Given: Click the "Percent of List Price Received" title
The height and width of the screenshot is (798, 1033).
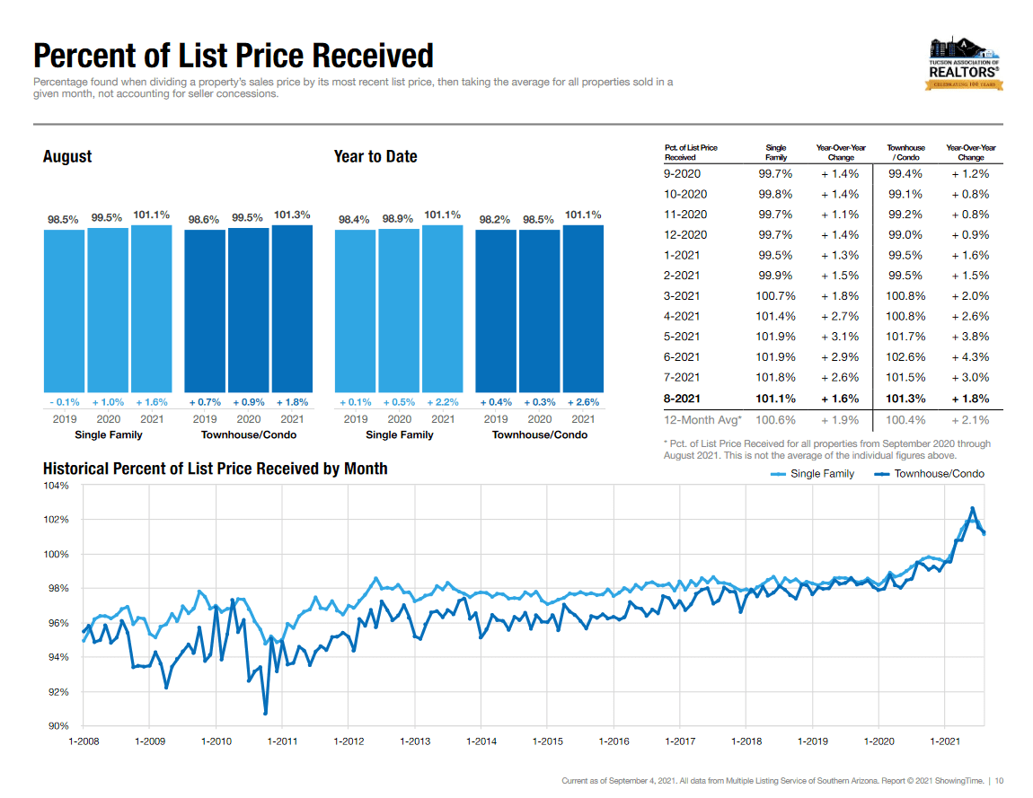Looking at the screenshot, I should point(234,56).
